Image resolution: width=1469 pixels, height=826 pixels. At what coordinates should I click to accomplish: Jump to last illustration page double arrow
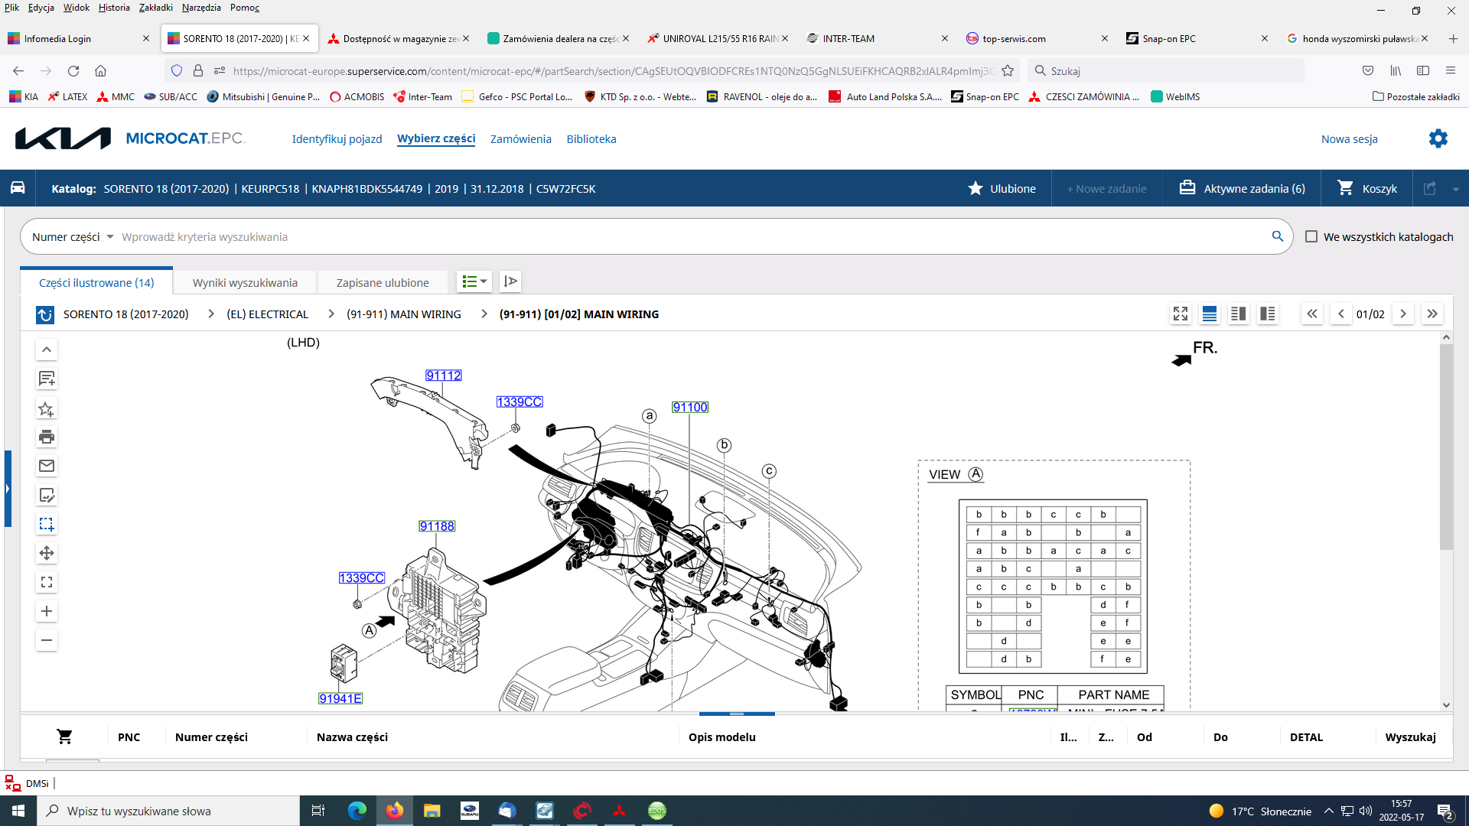coord(1432,314)
